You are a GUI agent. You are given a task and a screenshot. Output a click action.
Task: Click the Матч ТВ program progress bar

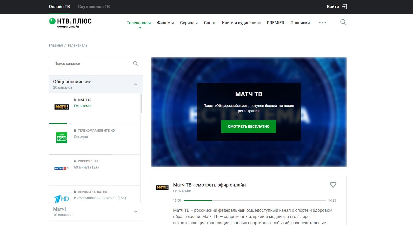(255, 201)
